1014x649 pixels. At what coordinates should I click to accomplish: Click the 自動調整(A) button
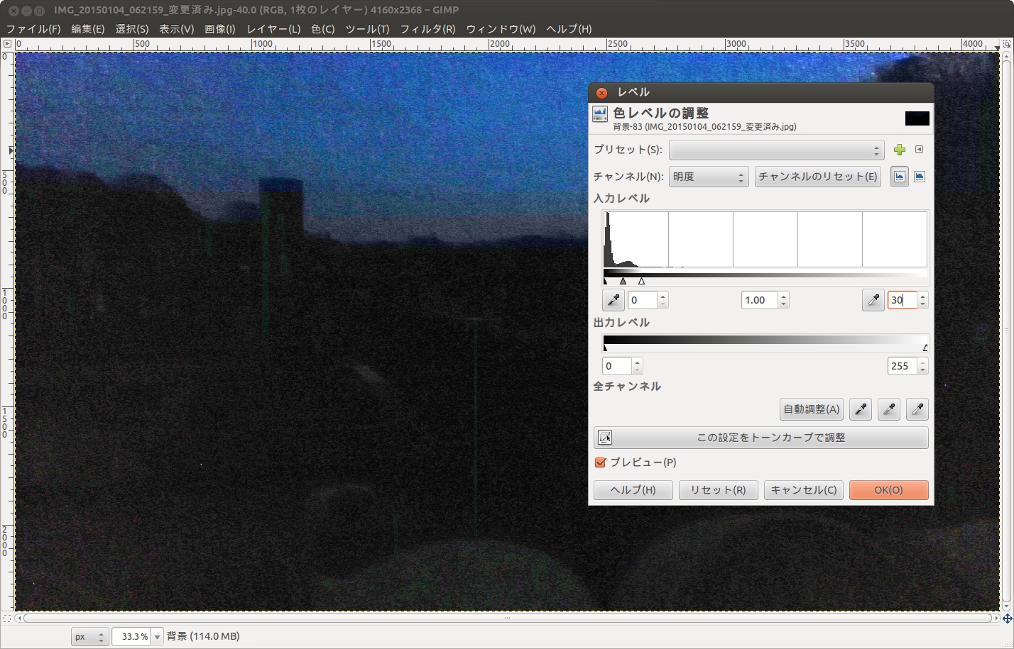[x=811, y=409]
